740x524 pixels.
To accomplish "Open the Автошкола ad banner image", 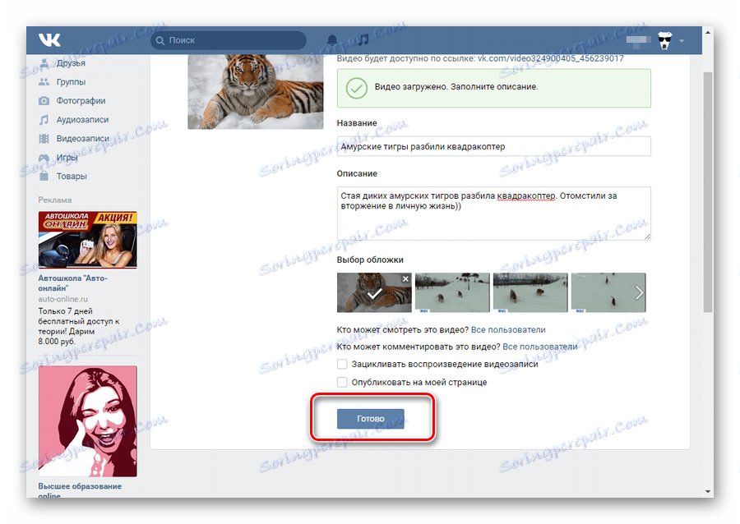I will click(x=88, y=240).
